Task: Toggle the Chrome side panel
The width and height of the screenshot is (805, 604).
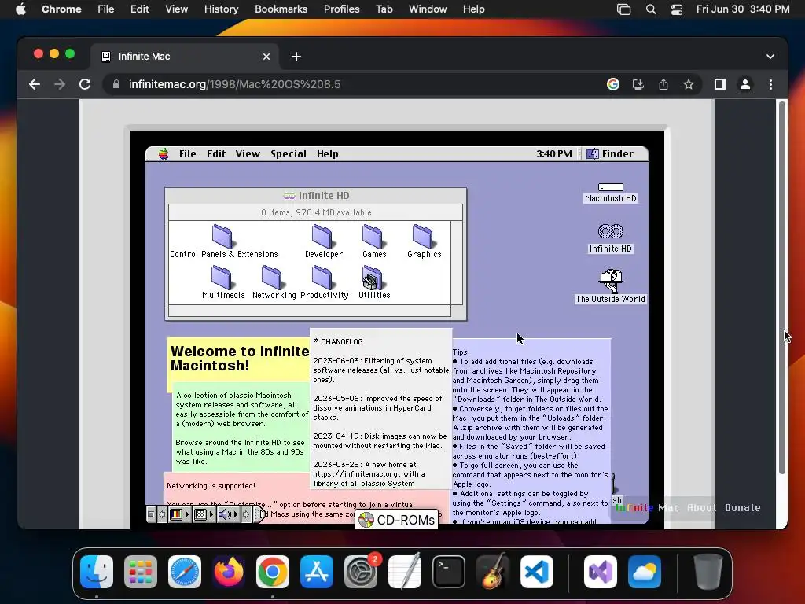Action: pos(720,84)
